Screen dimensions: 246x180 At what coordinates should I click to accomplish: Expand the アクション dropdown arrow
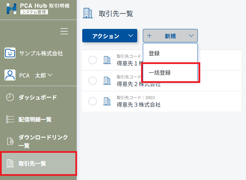coord(130,36)
